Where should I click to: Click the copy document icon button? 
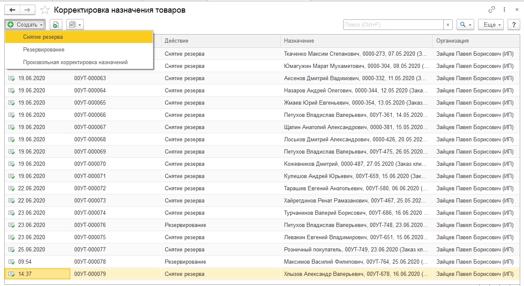point(56,25)
